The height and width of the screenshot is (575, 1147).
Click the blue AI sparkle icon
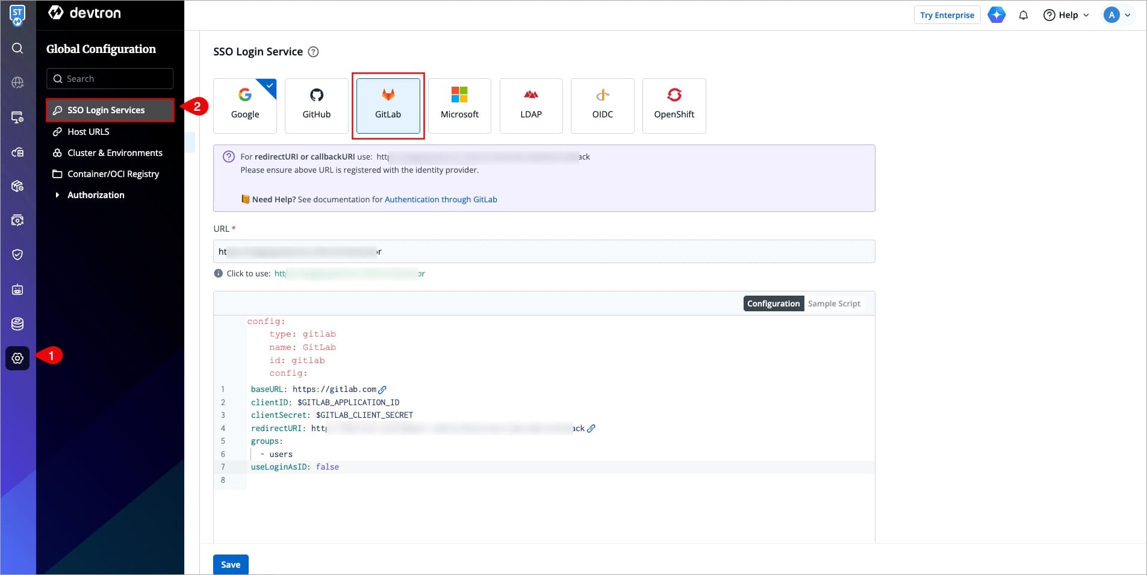(x=996, y=15)
